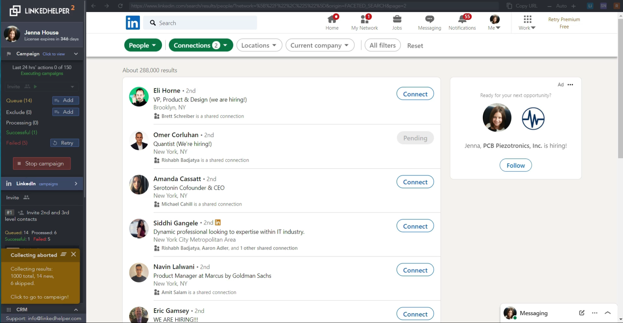The height and width of the screenshot is (323, 623).
Task: Connect with Siddhi Gangele
Action: pos(415,226)
